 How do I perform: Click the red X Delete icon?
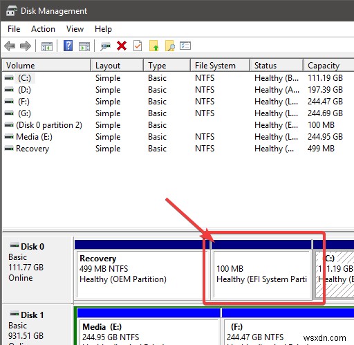click(122, 46)
